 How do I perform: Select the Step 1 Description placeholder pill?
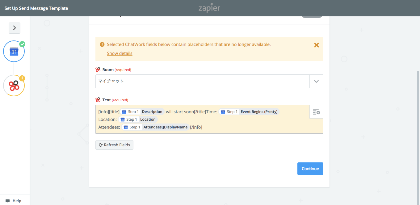coord(142,112)
